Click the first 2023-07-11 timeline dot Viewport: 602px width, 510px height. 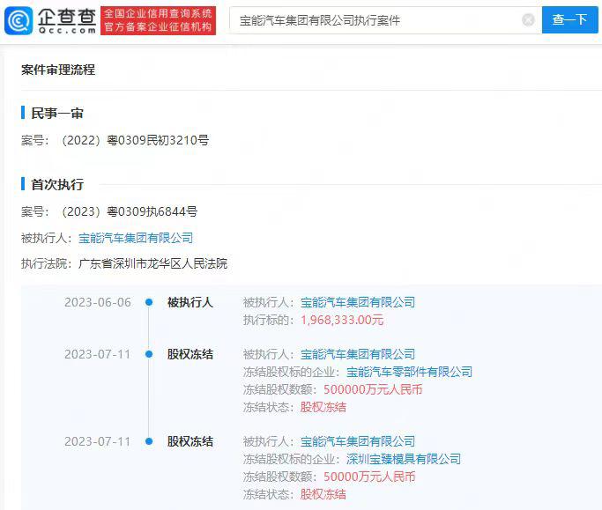(x=149, y=354)
